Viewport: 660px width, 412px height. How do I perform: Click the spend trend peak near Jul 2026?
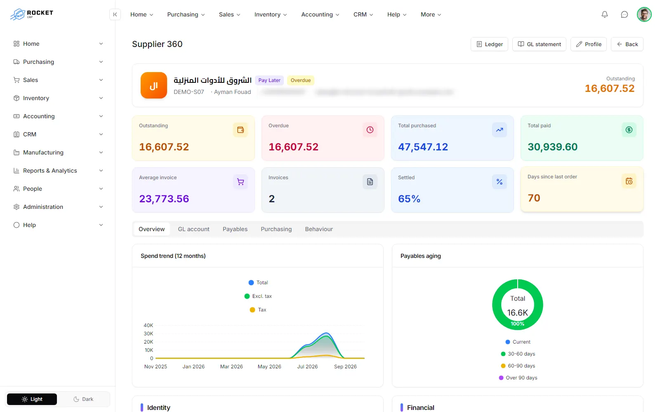(x=326, y=333)
